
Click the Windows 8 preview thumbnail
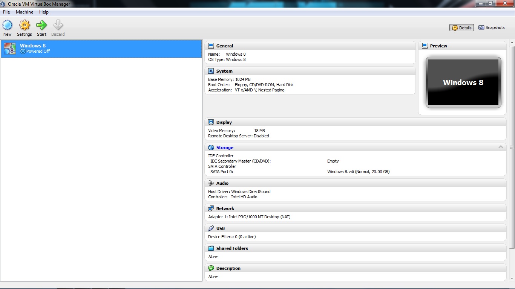(x=463, y=82)
